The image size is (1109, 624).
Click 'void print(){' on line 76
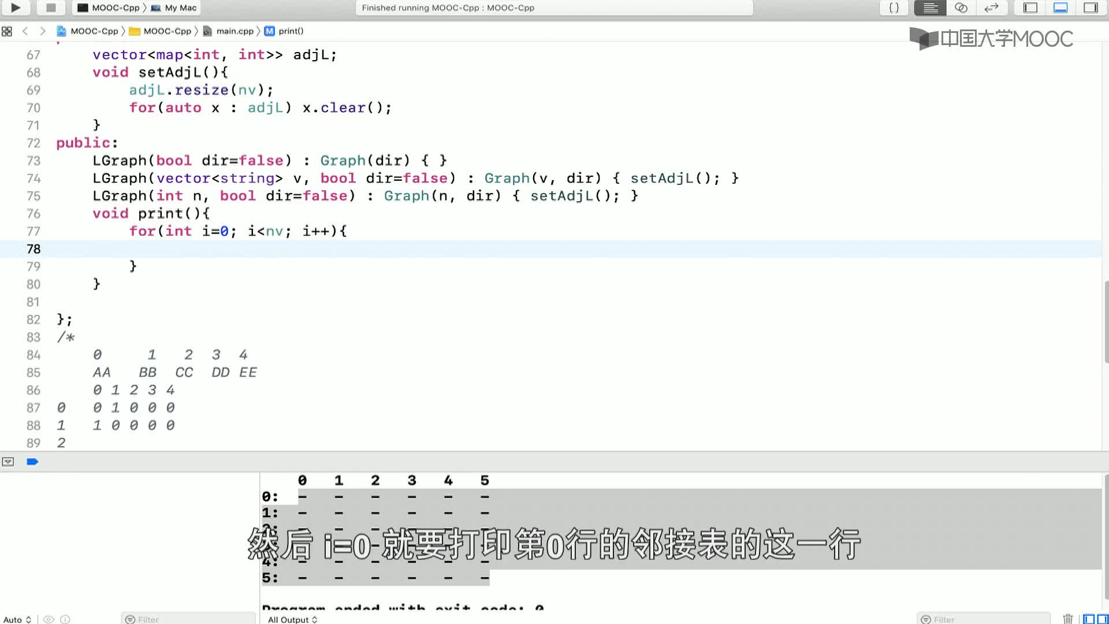coord(151,214)
